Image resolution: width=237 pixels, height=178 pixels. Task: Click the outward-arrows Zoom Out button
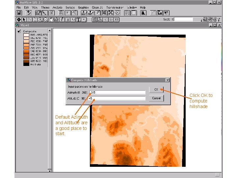pyautogui.click(x=111, y=13)
